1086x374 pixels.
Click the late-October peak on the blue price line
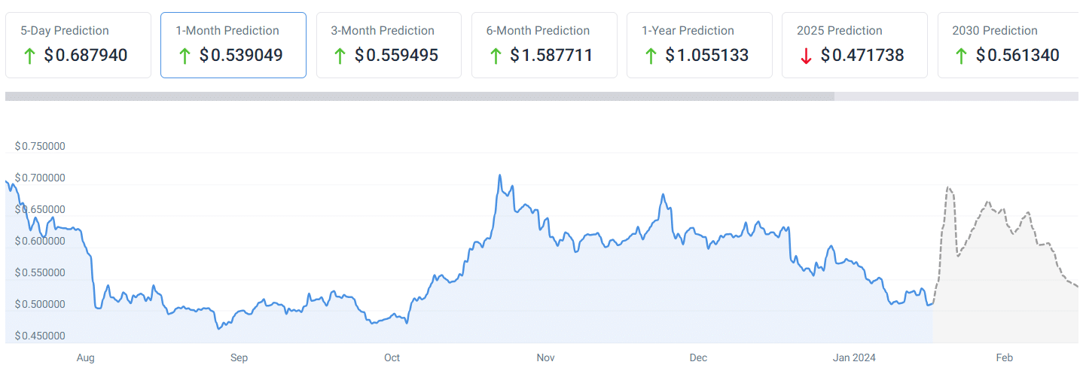(499, 176)
